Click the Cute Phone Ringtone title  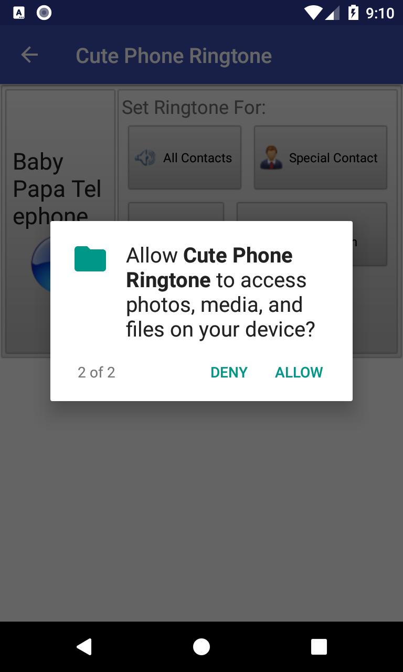pos(174,56)
